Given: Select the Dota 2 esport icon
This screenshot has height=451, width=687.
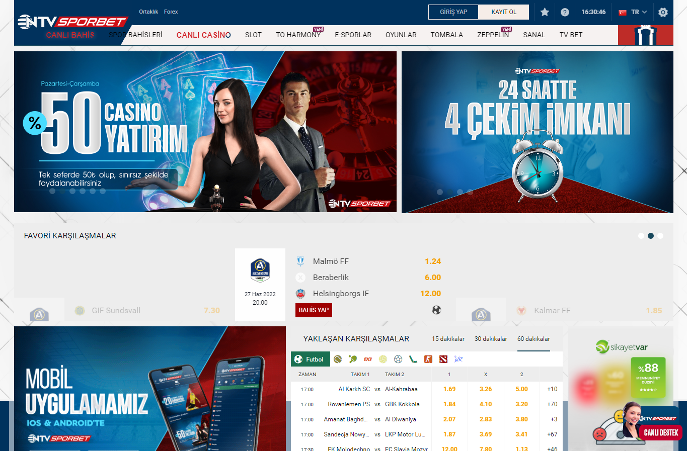Looking at the screenshot, I should tap(443, 359).
